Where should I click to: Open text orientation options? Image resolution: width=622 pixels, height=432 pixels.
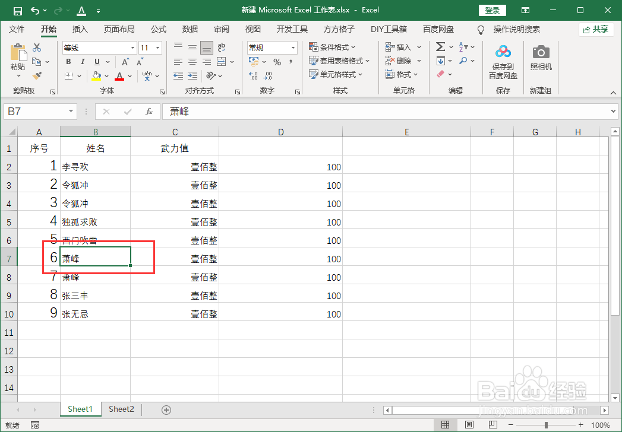[x=211, y=75]
